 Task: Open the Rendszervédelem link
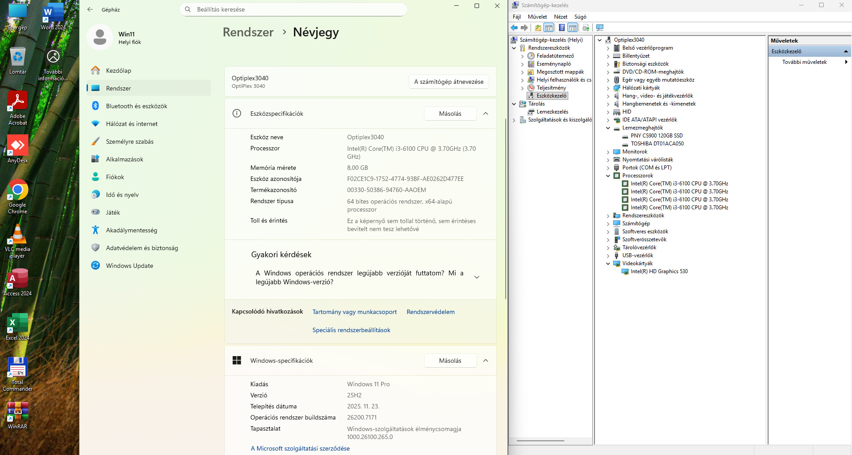point(431,312)
